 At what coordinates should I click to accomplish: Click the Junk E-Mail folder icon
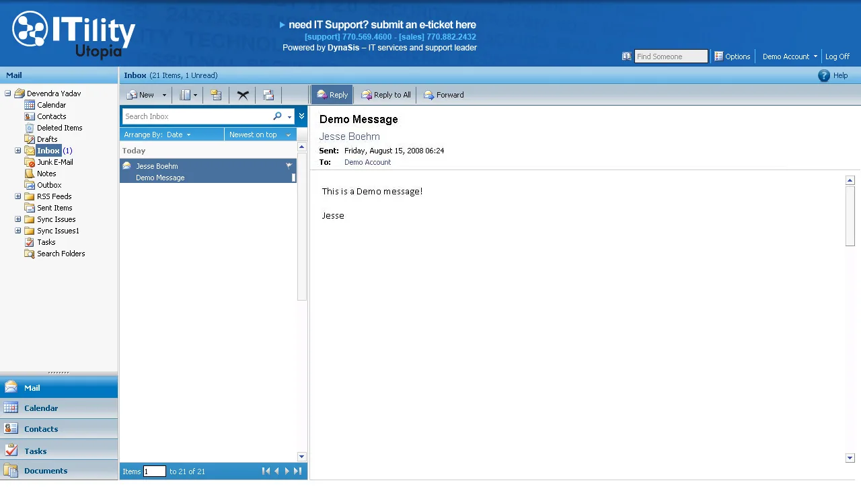pyautogui.click(x=30, y=162)
